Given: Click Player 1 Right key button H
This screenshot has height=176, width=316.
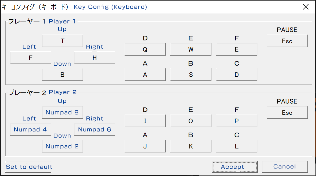Looking at the screenshot, I should click(x=94, y=58).
